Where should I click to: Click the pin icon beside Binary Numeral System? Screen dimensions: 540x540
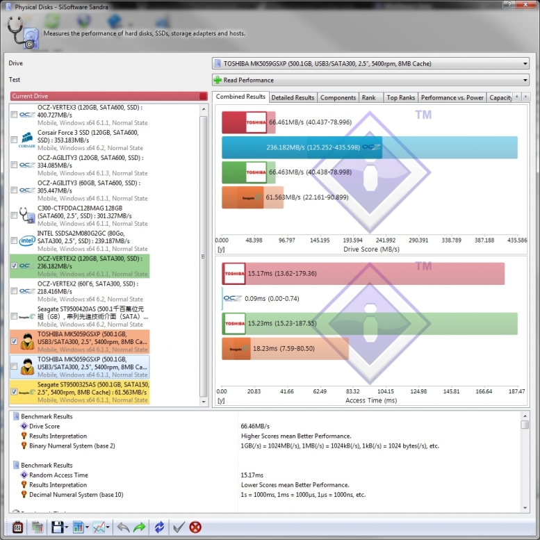[24, 445]
